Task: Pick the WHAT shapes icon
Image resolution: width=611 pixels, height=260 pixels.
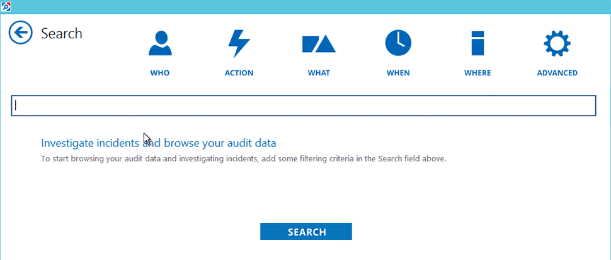Action: (x=319, y=43)
